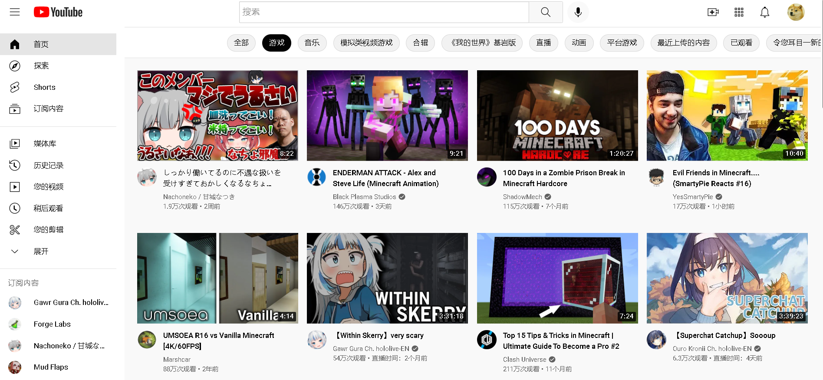Click YesSmartyPie channel name link
The width and height of the screenshot is (823, 380).
tap(693, 197)
